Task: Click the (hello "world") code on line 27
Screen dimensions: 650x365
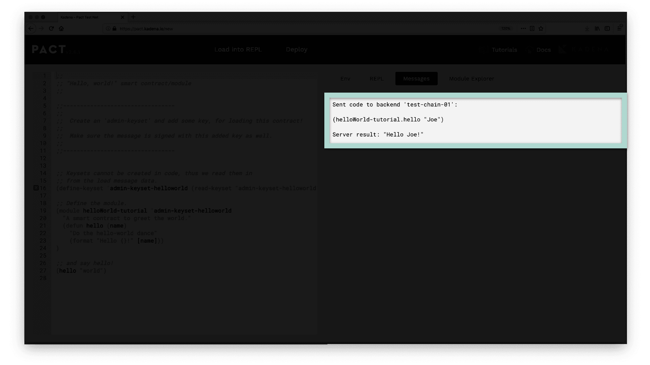Action: (x=81, y=271)
